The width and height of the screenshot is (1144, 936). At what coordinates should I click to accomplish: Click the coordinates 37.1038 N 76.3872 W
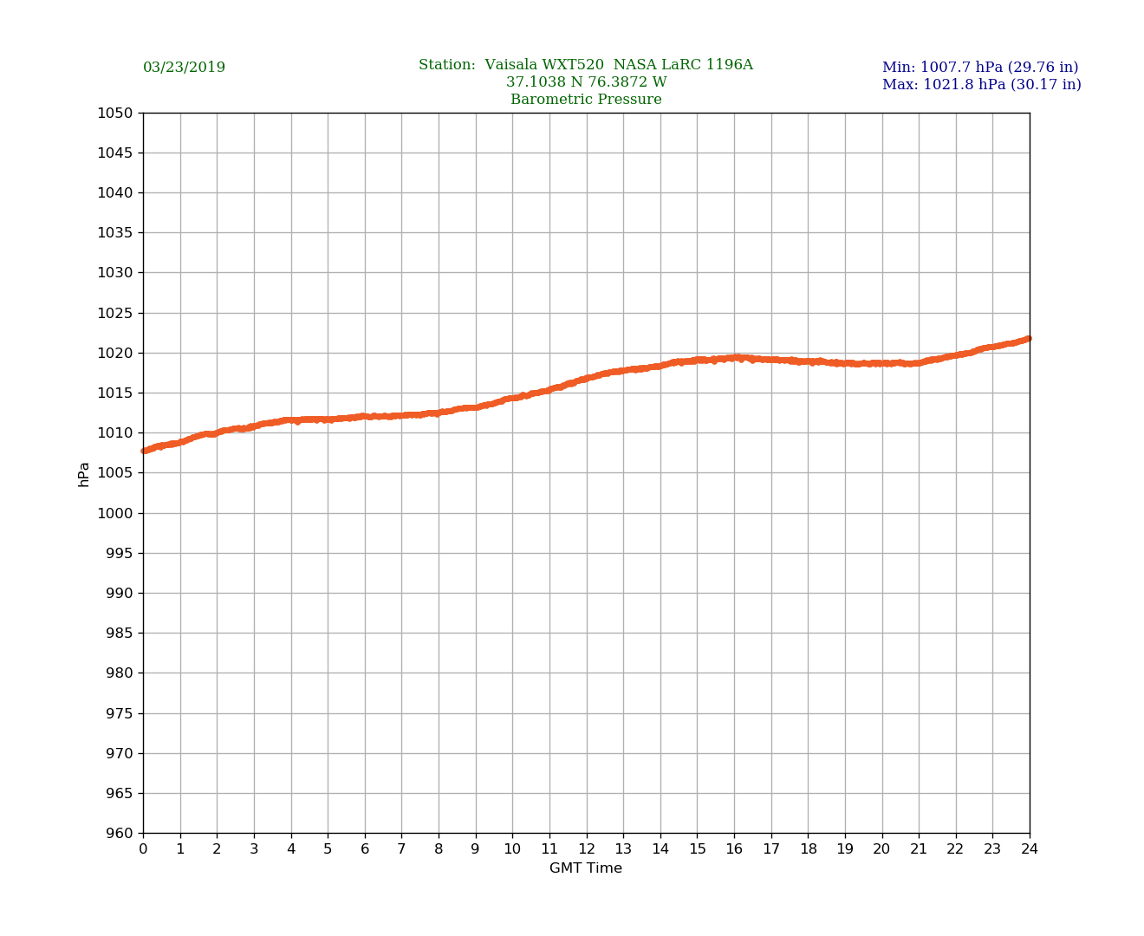pos(586,82)
